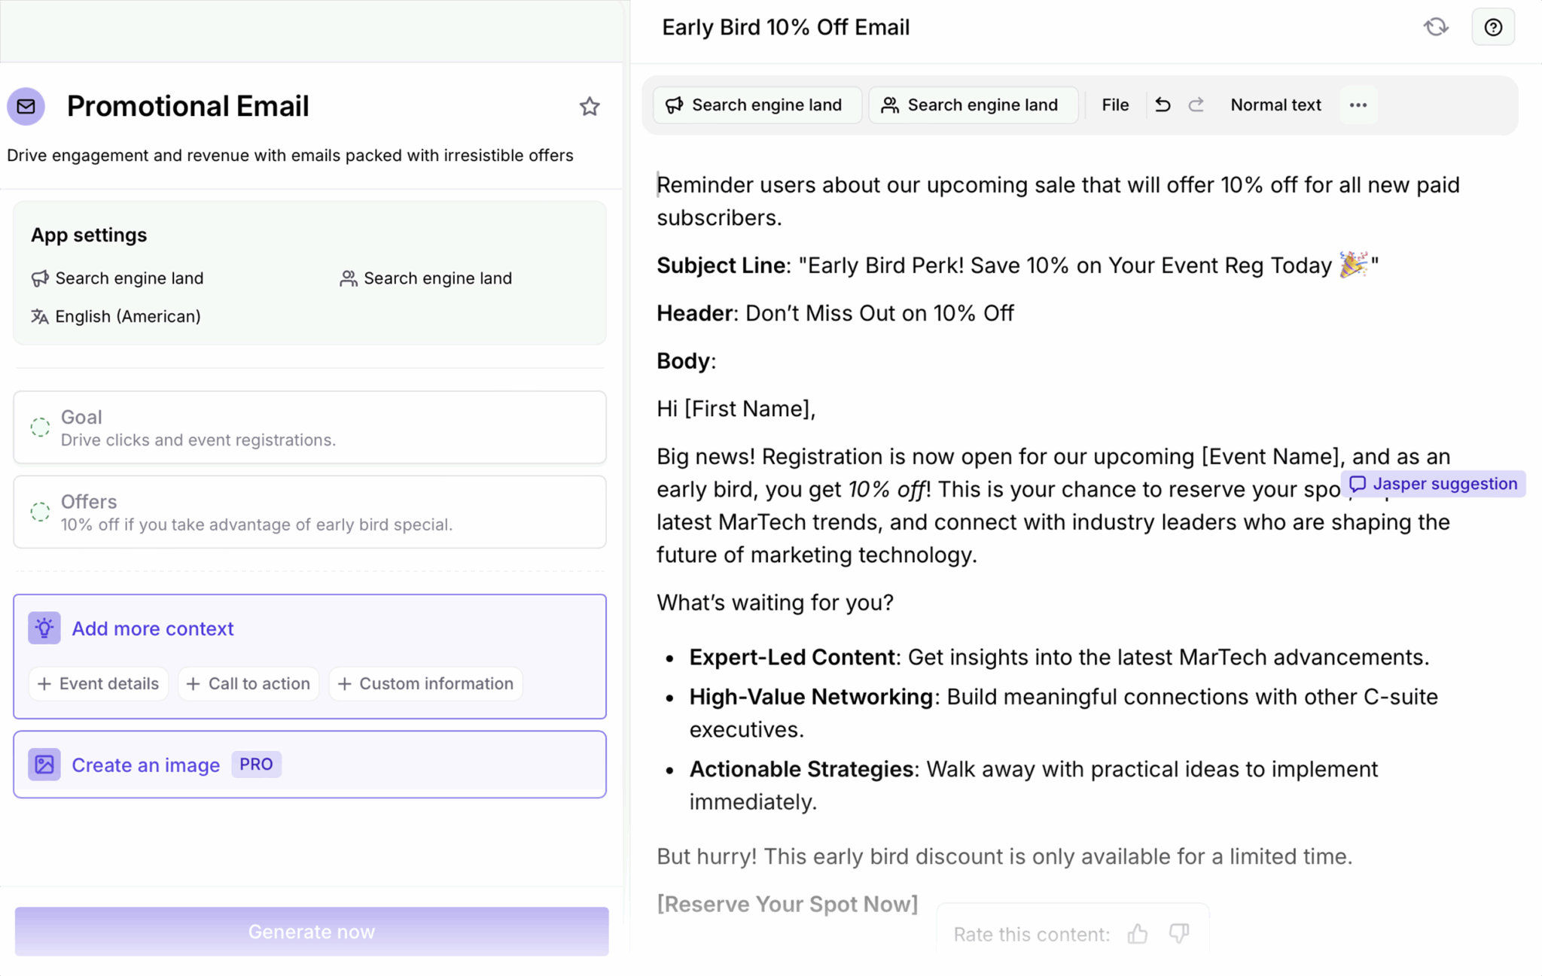Click the But hurry! discount sentence
Screen dimensions: 1542x976
pyautogui.click(x=1004, y=856)
